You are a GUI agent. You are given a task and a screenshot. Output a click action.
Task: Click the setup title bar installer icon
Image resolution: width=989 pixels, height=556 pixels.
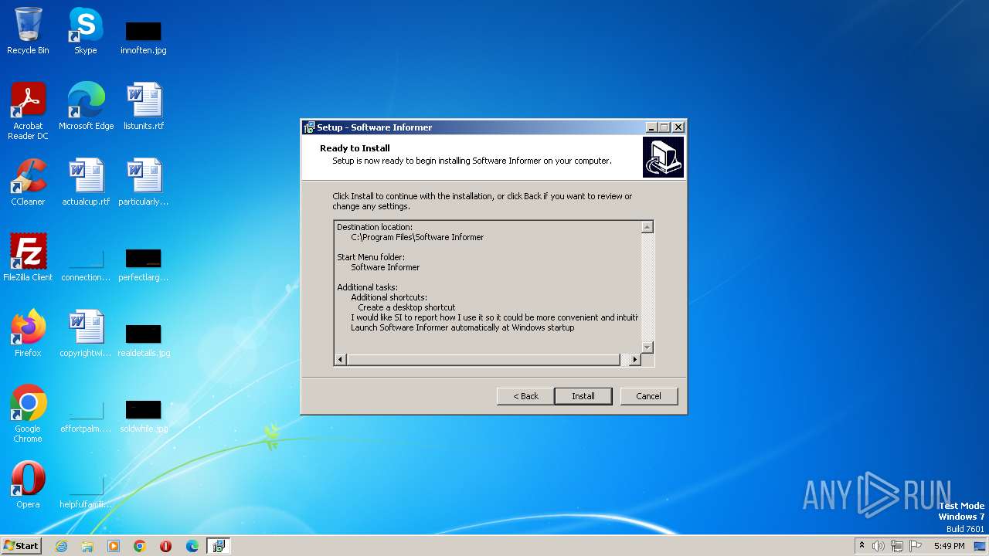pyautogui.click(x=309, y=127)
